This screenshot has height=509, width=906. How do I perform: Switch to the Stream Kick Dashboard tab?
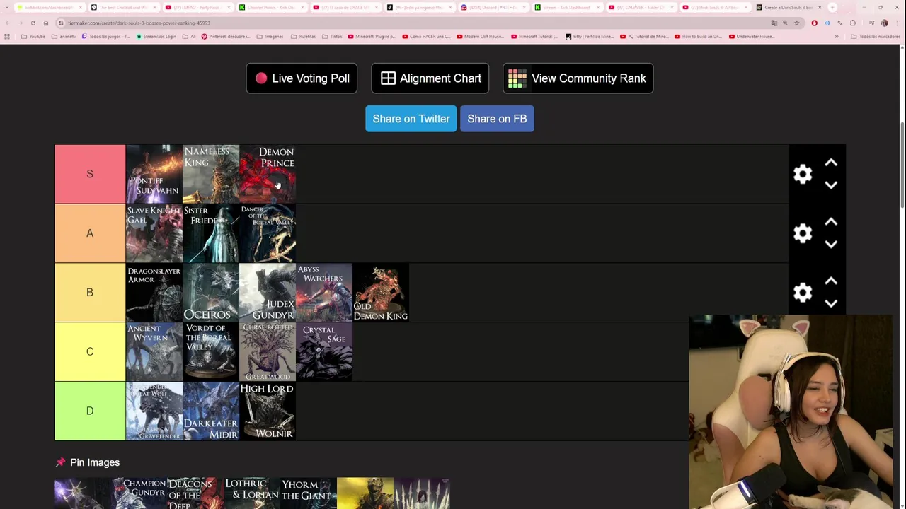click(x=568, y=8)
